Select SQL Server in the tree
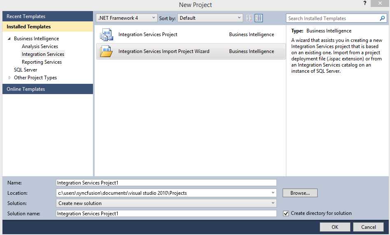 [26, 70]
